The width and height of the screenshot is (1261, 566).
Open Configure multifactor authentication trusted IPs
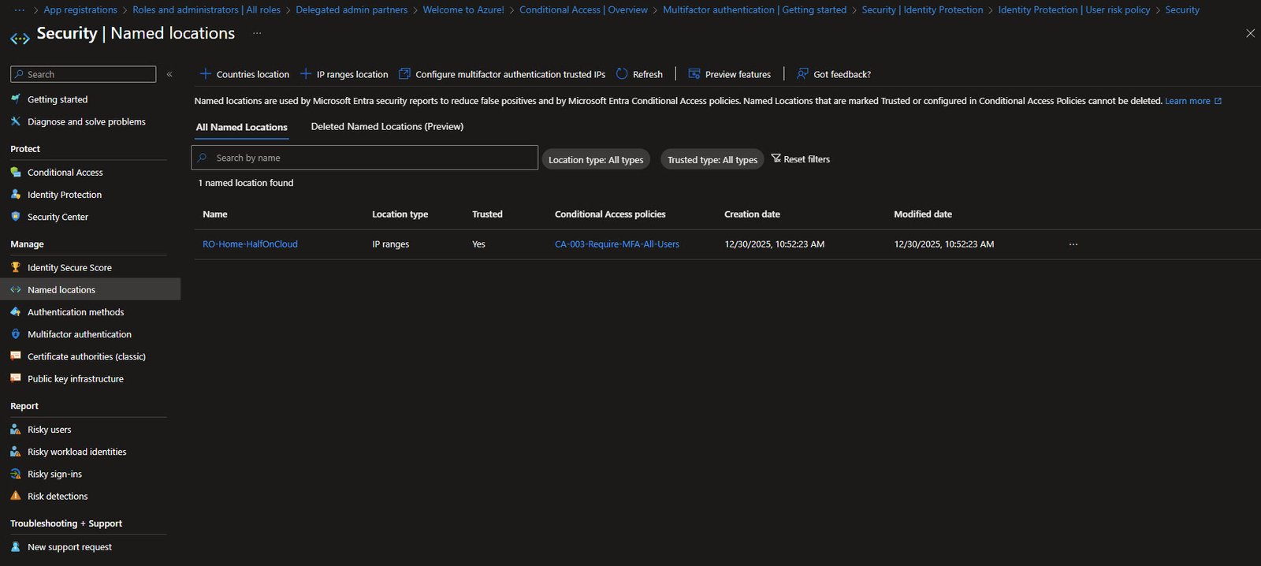[502, 74]
